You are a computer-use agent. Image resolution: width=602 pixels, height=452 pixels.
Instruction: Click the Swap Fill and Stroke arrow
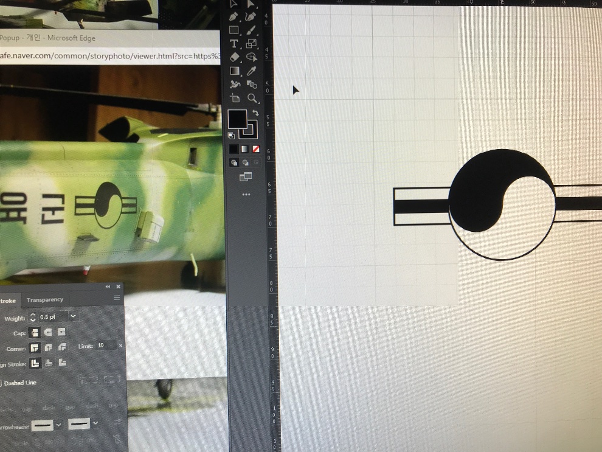[x=255, y=113]
